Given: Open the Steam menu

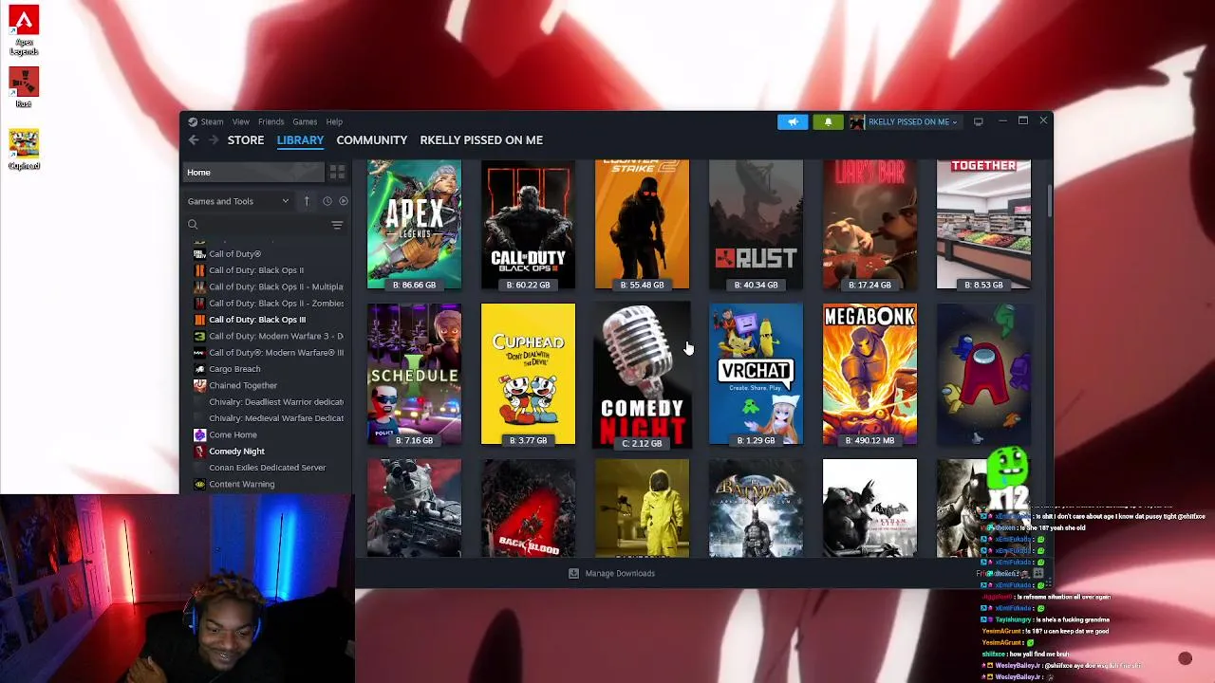Looking at the screenshot, I should tap(212, 121).
